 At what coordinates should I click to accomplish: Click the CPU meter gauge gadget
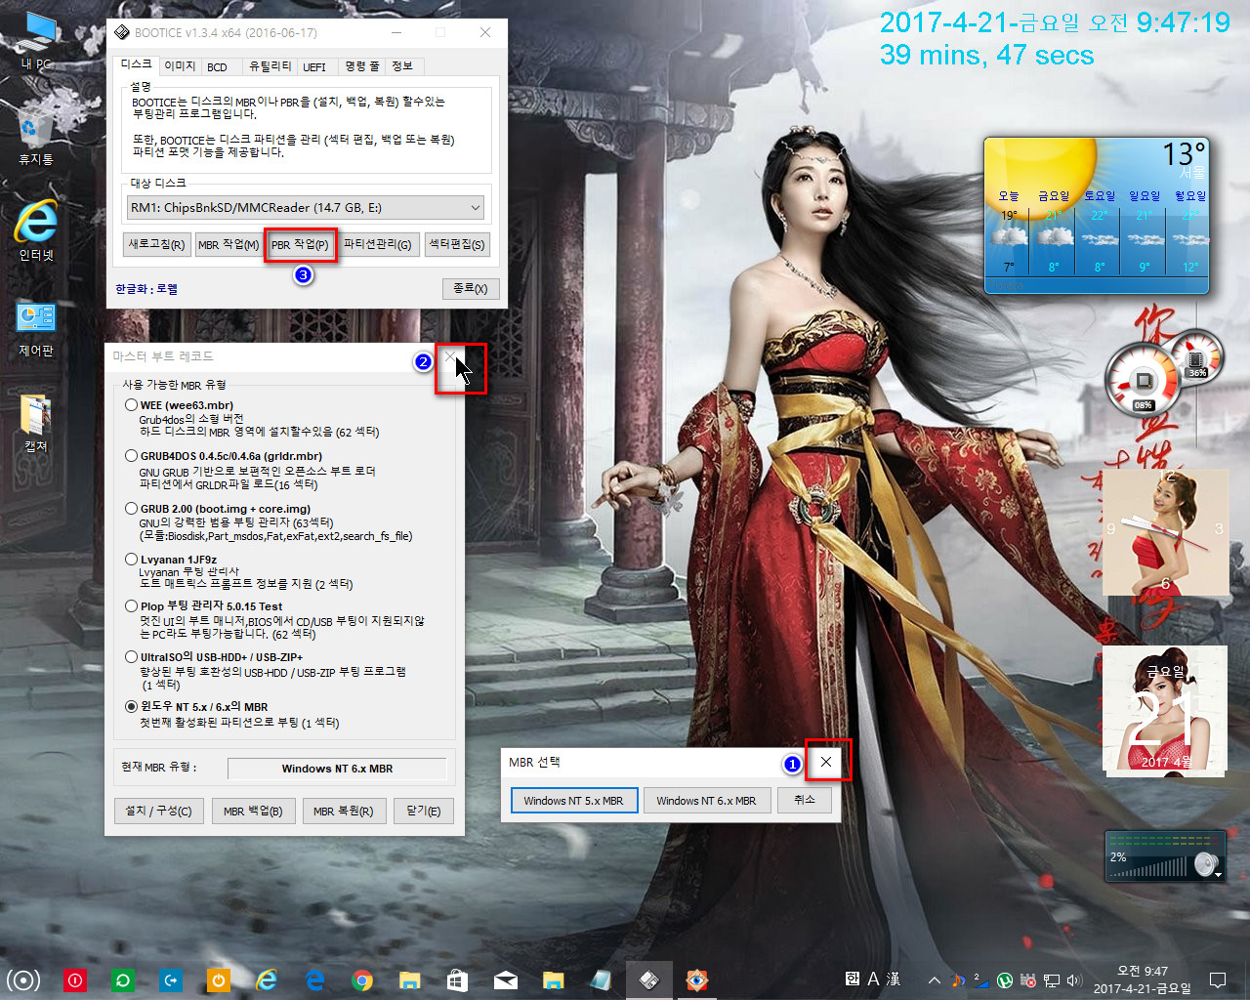pos(1144,381)
